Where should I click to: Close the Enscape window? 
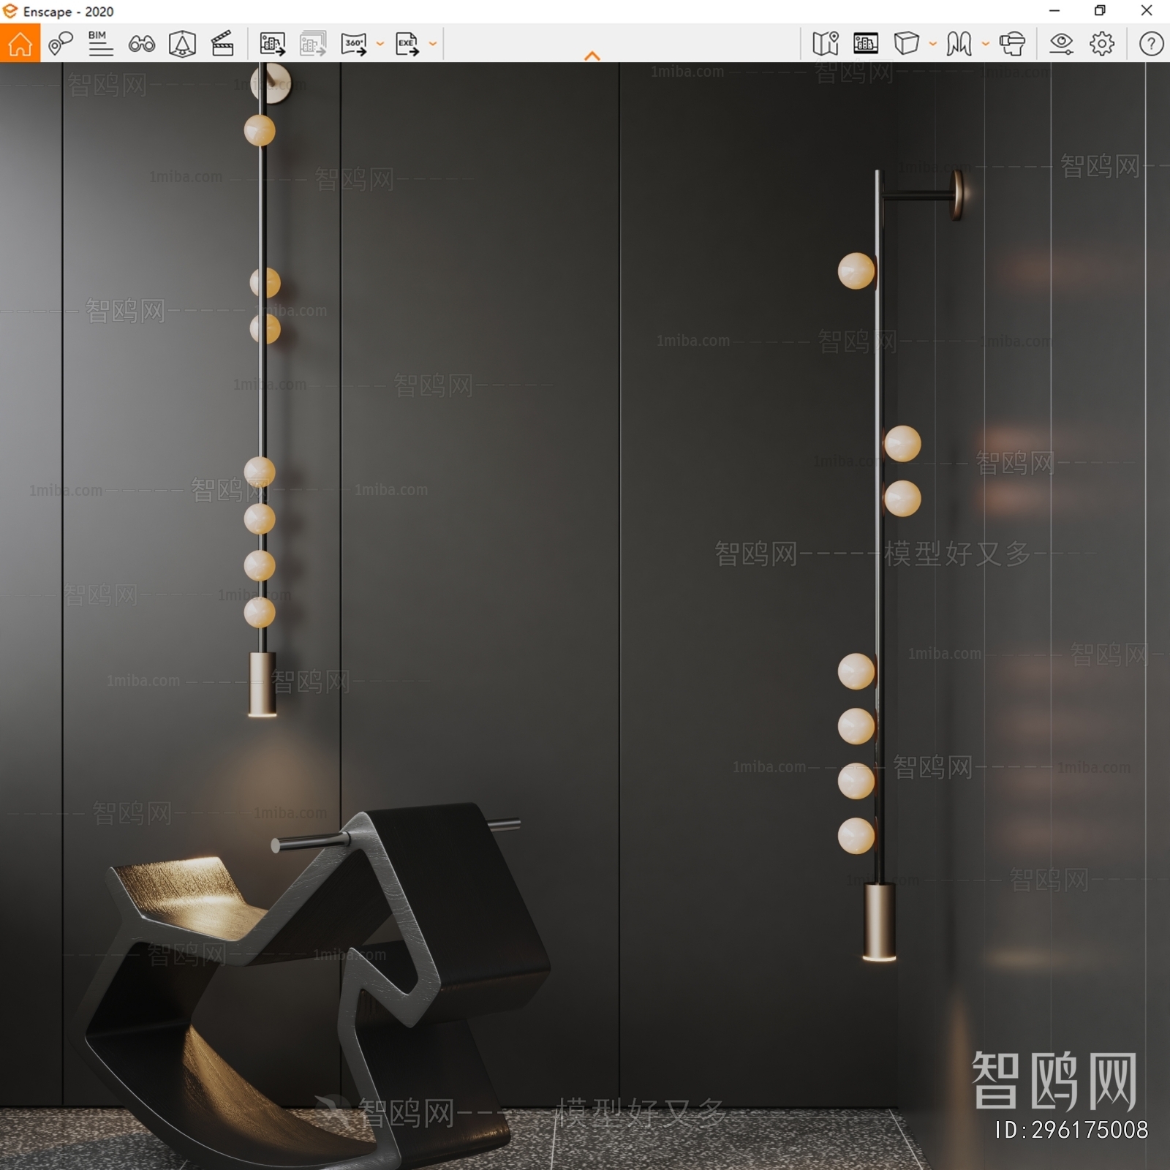click(1147, 11)
